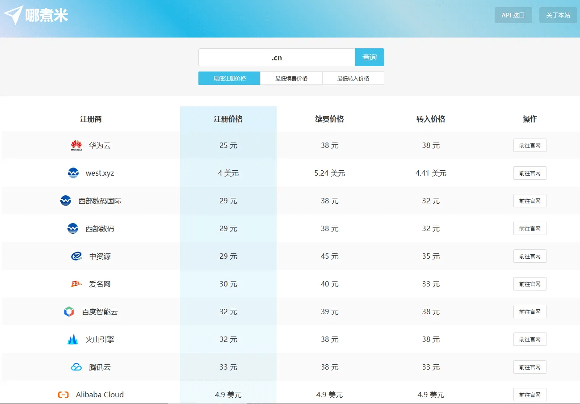
Task: Open the API 接口 page
Action: click(513, 15)
